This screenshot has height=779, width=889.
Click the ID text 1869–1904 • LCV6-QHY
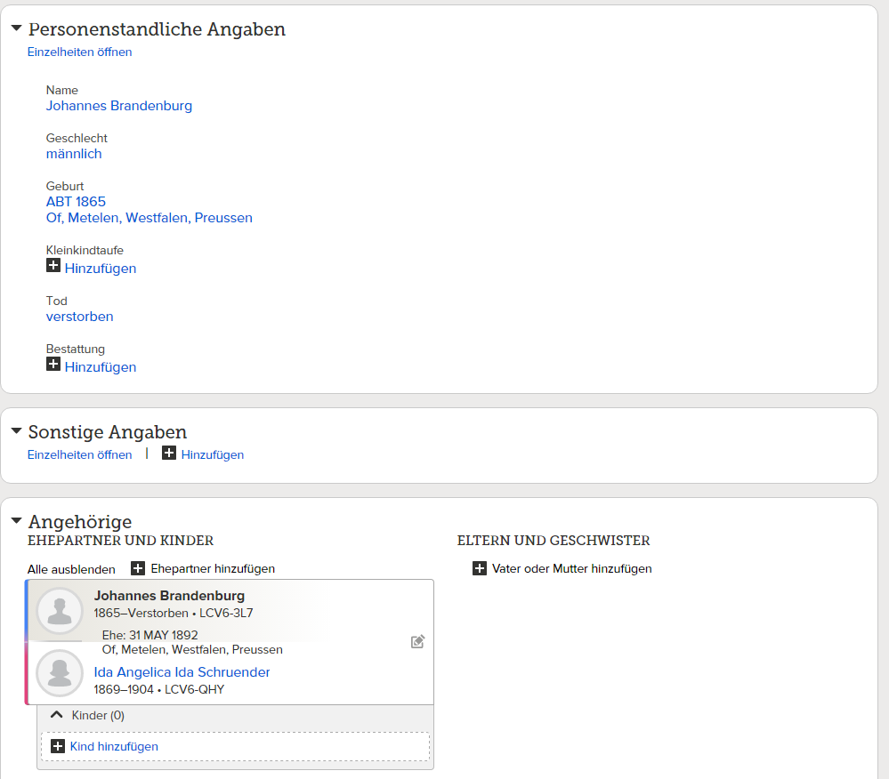tap(159, 689)
